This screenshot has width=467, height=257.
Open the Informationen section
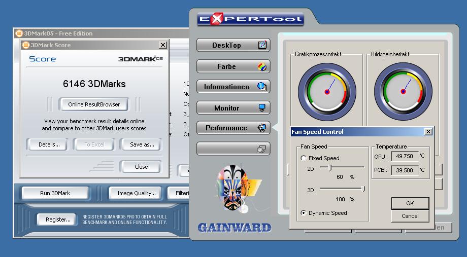pyautogui.click(x=233, y=87)
